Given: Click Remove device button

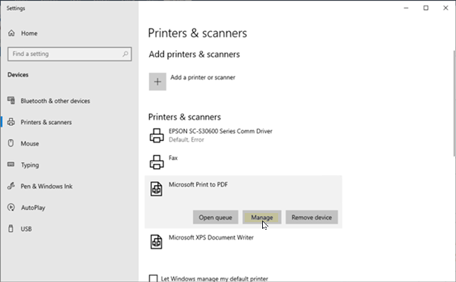Looking at the screenshot, I should point(312,218).
